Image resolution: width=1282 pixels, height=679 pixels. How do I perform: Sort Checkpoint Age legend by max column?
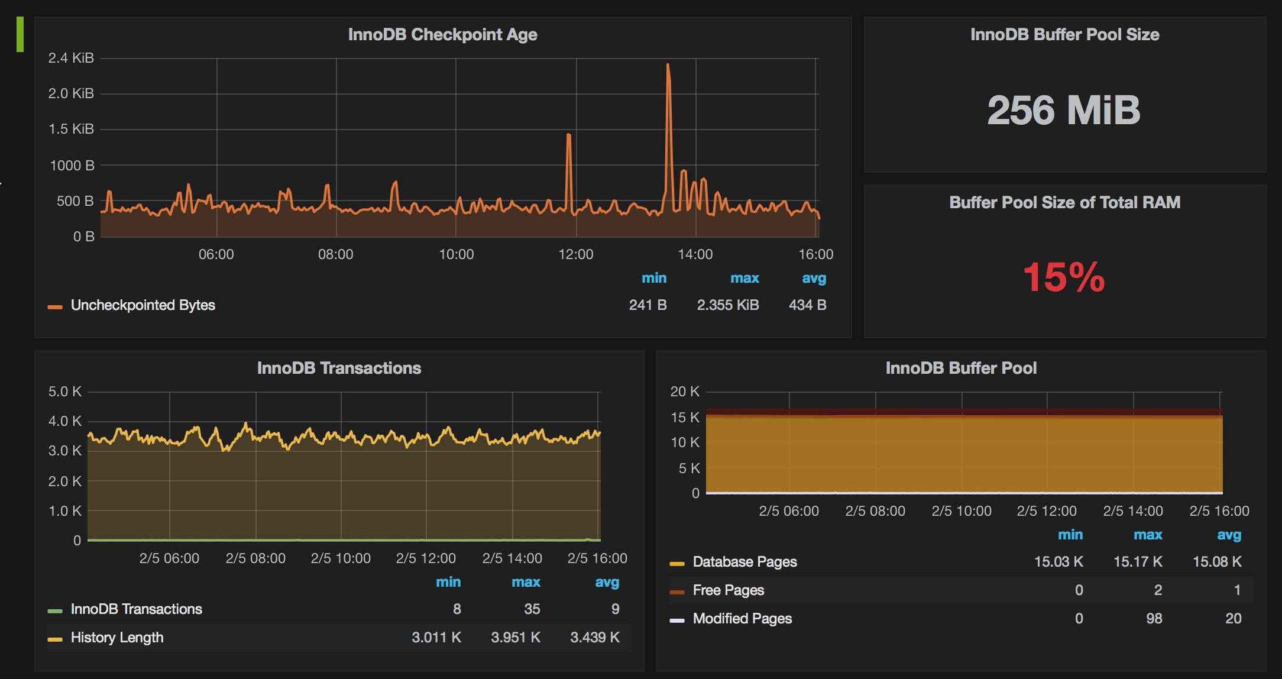coord(744,279)
